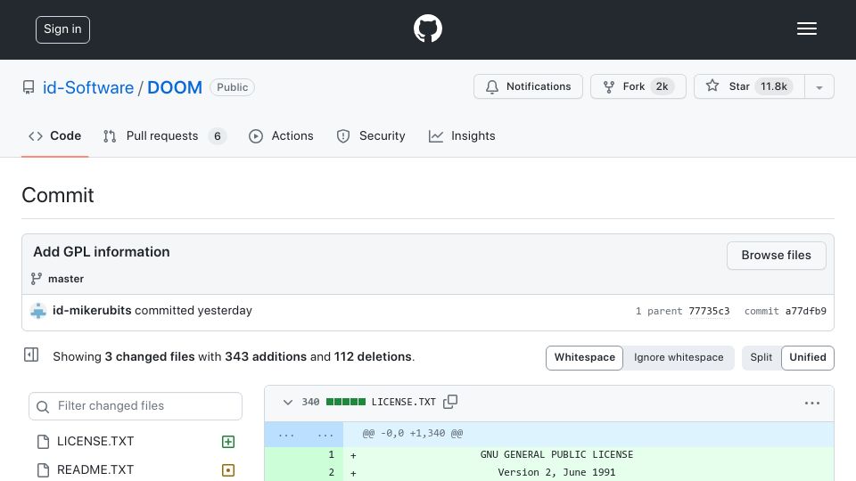Switch to Split diff view
The height and width of the screenshot is (481, 856).
click(x=761, y=358)
